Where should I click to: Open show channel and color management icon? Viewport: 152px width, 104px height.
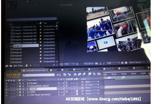[104, 63]
